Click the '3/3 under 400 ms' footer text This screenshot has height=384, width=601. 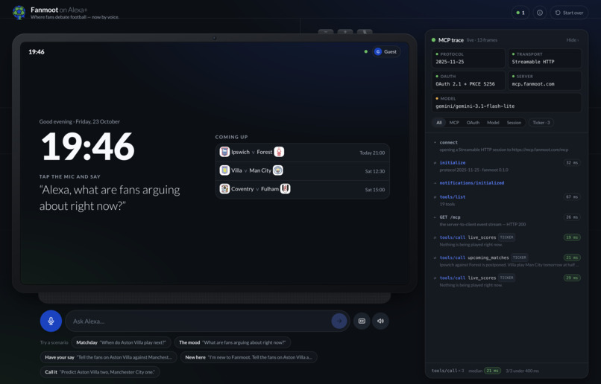tap(522, 371)
